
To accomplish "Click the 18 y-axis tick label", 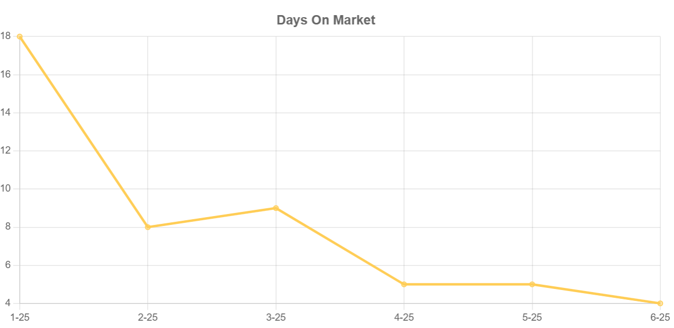I will pyautogui.click(x=6, y=36).
